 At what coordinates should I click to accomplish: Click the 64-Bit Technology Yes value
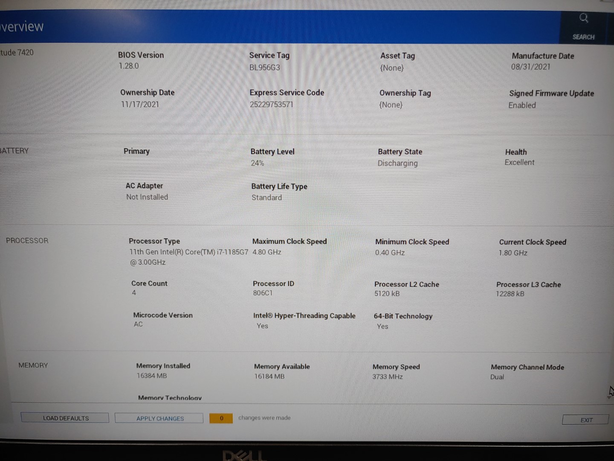pos(382,327)
